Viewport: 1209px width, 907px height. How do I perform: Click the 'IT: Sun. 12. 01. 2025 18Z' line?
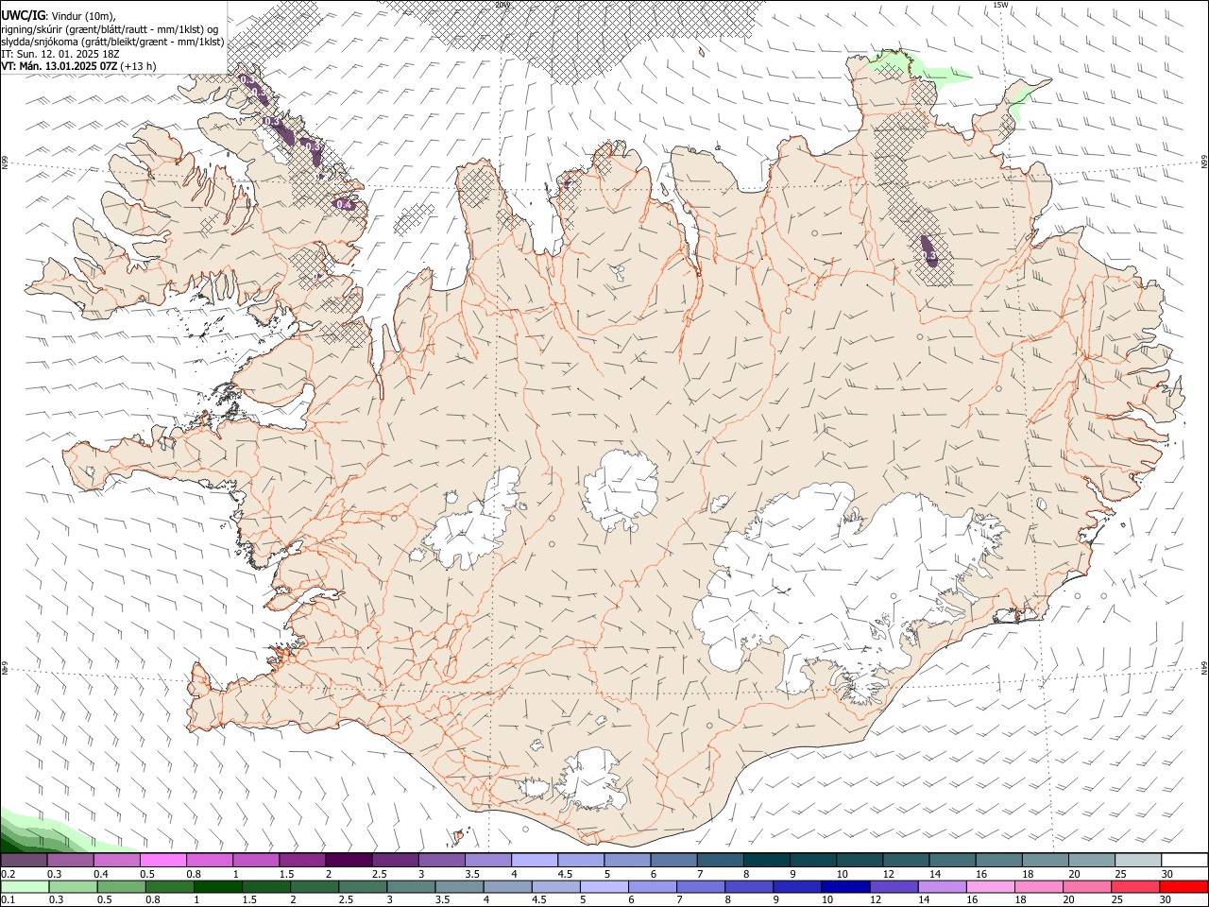click(x=60, y=54)
